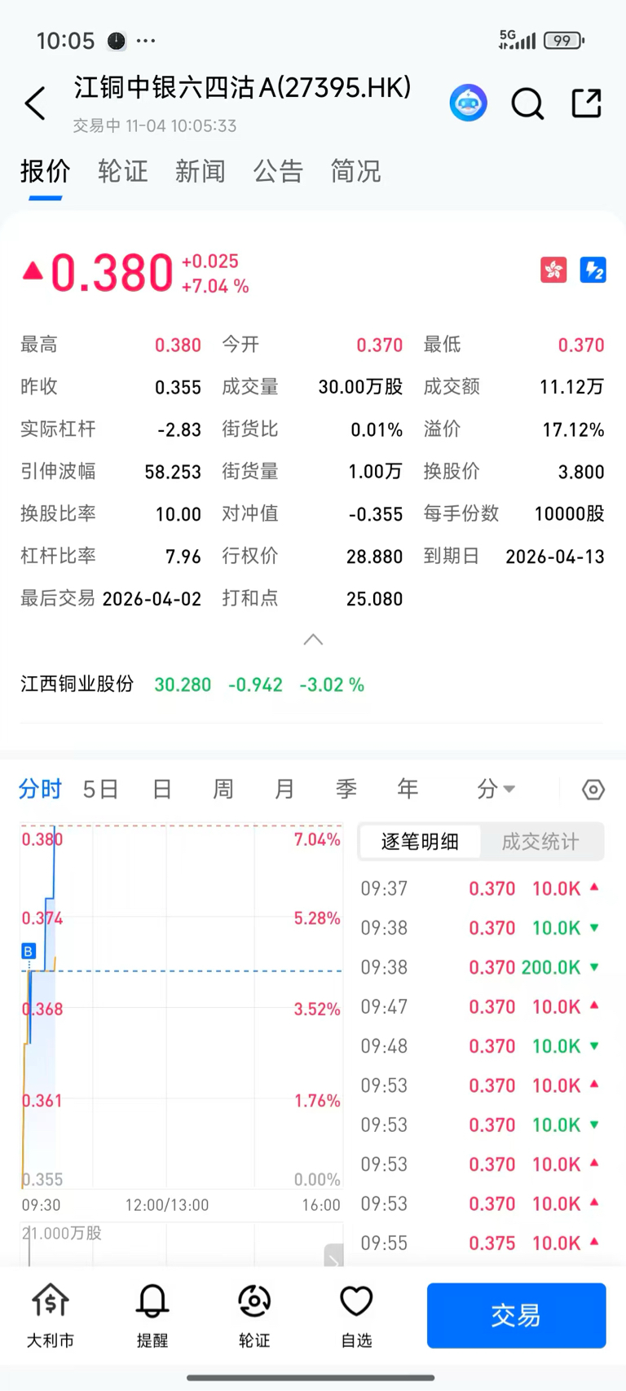This screenshot has height=1391, width=626.
Task: Collapse quote details with up chevron
Action: click(x=313, y=640)
